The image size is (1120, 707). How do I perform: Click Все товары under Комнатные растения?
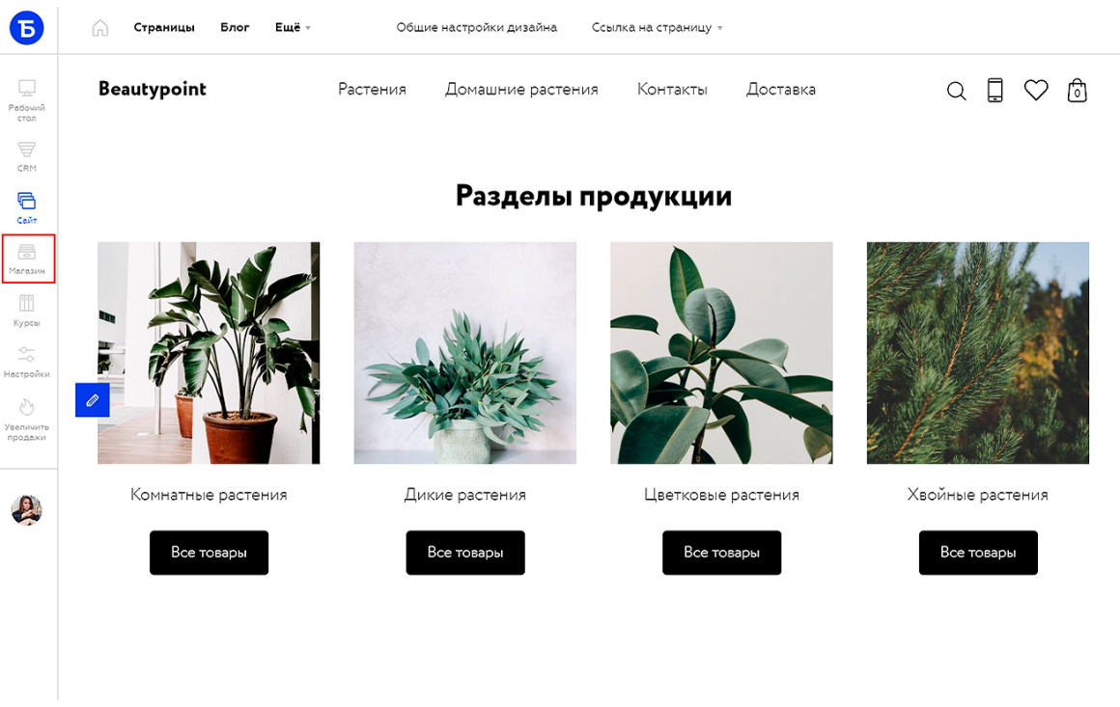(209, 552)
